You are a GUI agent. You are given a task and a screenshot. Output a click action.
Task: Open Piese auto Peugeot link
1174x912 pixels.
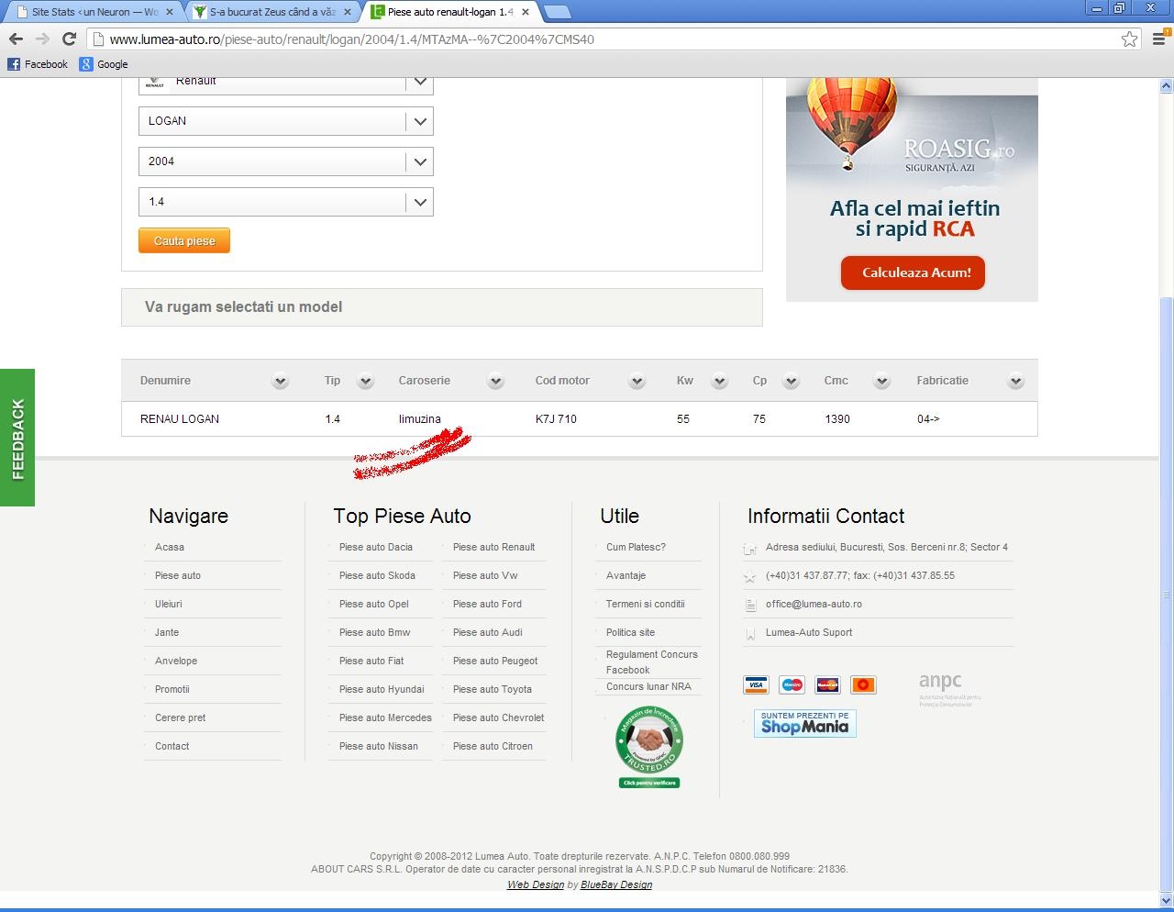click(495, 661)
